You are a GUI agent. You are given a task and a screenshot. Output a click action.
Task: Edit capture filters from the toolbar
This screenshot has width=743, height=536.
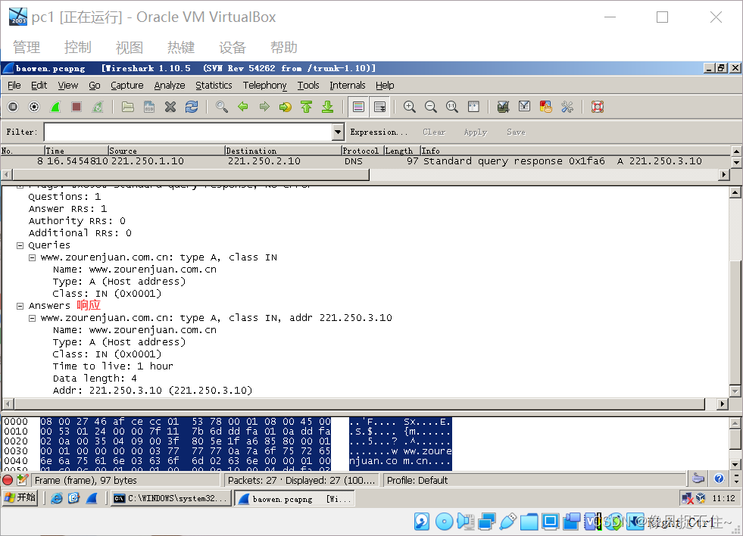[x=503, y=107]
